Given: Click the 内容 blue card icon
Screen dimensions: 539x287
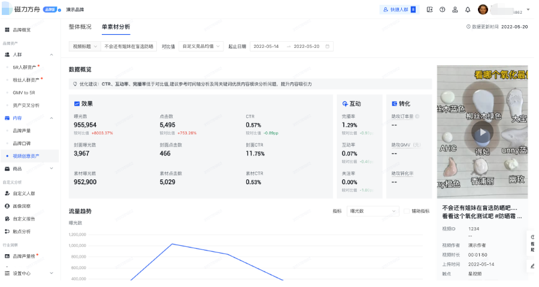Looking at the screenshot, I should [7, 118].
